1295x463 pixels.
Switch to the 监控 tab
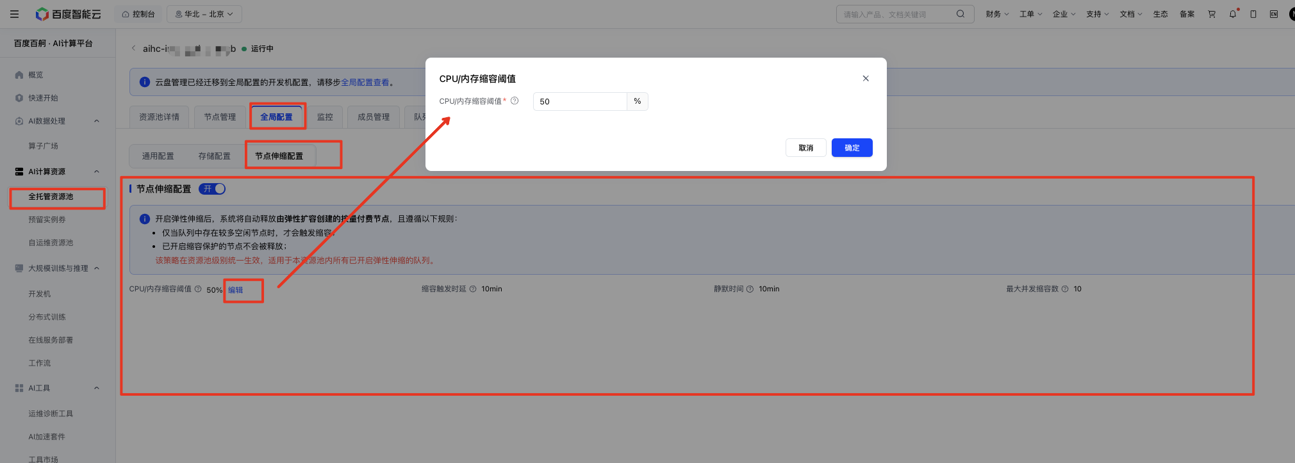click(325, 117)
